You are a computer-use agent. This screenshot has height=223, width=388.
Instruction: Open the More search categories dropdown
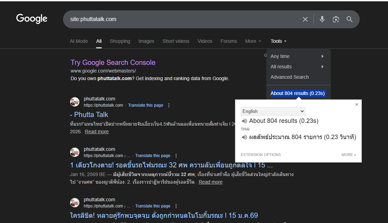253,41
